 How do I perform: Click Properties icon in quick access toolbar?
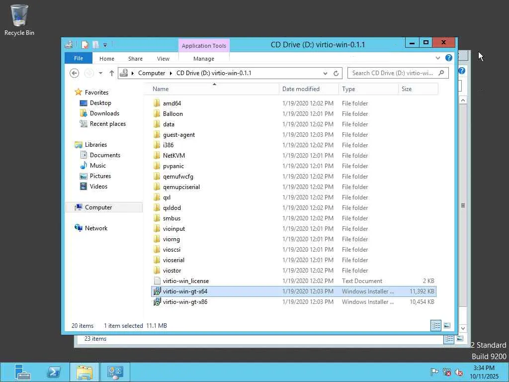click(85, 45)
